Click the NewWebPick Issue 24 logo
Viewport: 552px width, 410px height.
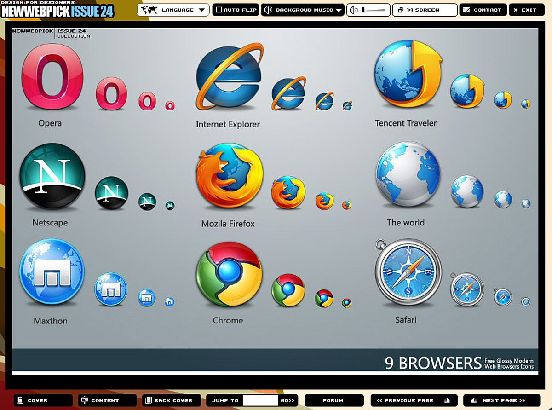tap(57, 10)
